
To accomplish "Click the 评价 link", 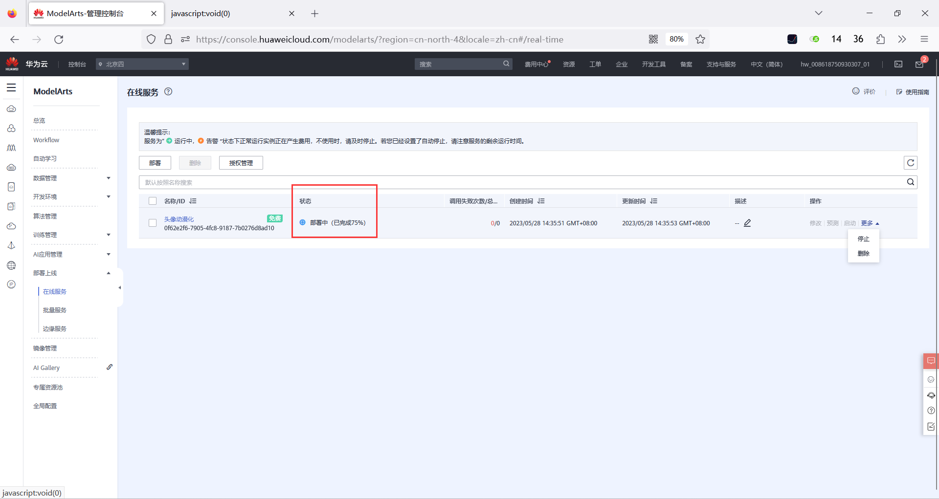I will (864, 91).
